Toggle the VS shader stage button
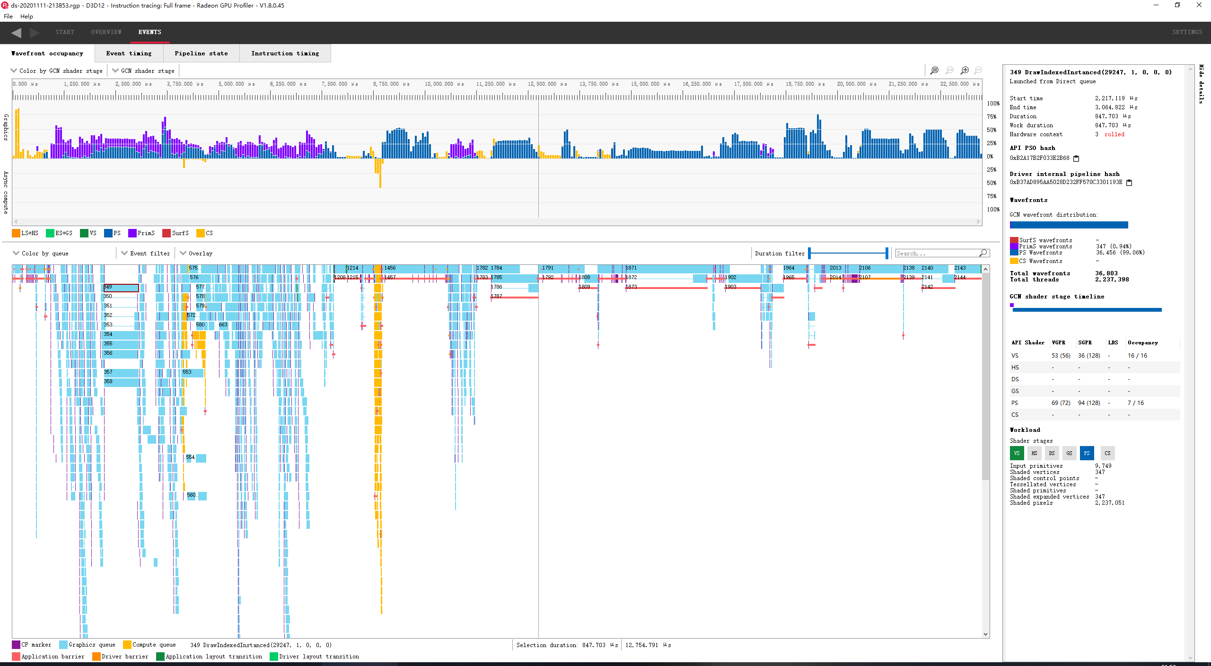The width and height of the screenshot is (1211, 666). point(1017,453)
